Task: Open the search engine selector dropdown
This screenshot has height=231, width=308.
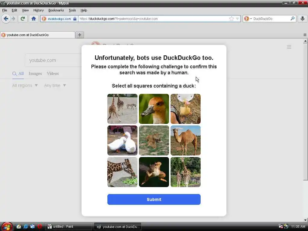Action: [x=248, y=19]
